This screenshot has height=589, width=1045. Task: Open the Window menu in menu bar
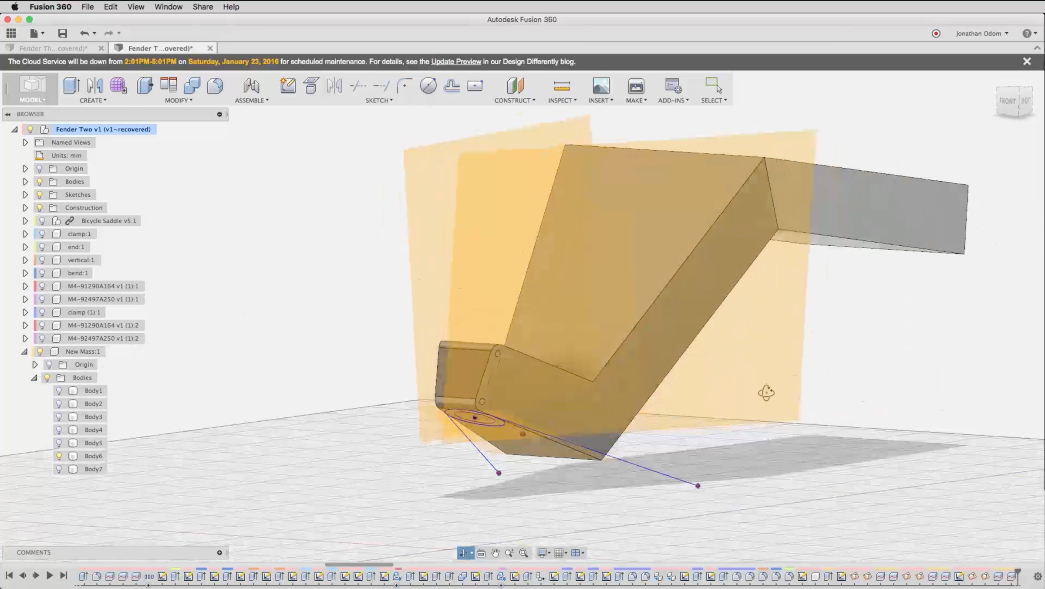(x=168, y=7)
